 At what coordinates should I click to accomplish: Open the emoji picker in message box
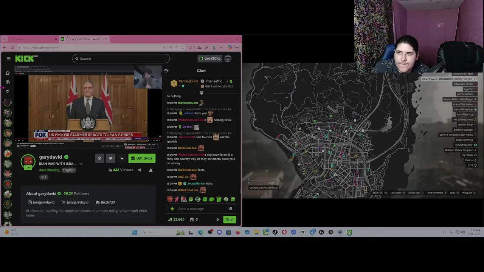click(231, 209)
